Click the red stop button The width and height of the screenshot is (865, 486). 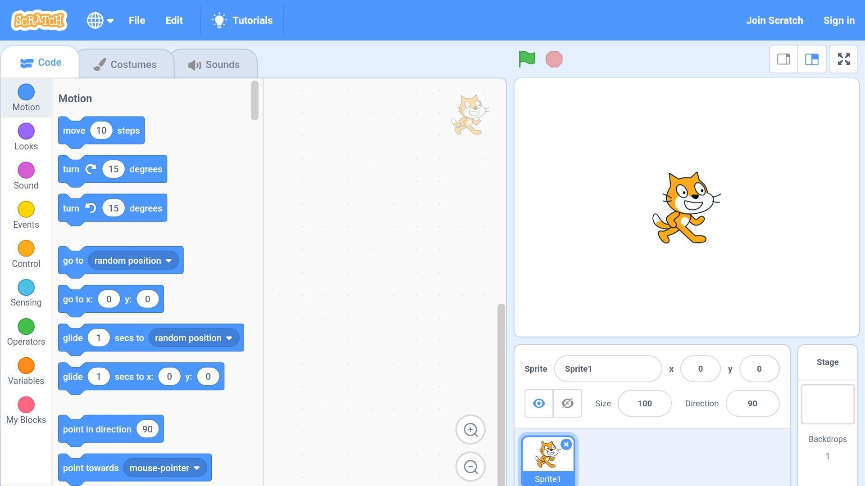coord(554,59)
